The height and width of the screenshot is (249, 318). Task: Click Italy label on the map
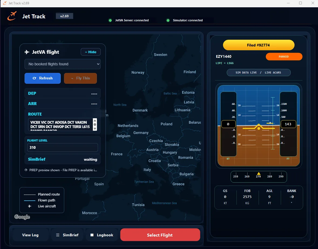coord(147,170)
